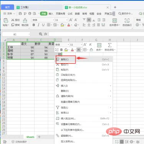Click the Align Left icon in the ribbon

coord(84,25)
